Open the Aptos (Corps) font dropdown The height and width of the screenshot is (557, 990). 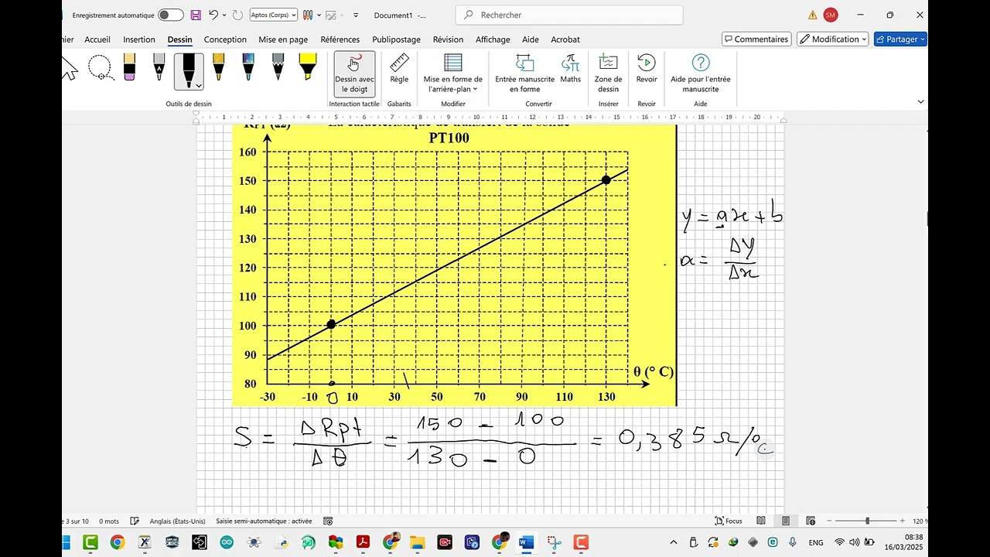[274, 15]
